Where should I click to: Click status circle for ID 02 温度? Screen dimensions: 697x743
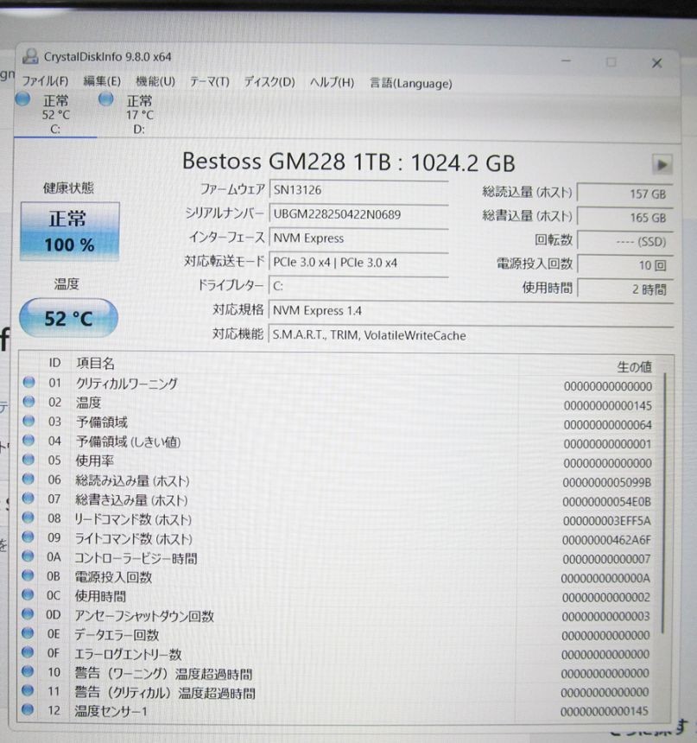pos(29,402)
